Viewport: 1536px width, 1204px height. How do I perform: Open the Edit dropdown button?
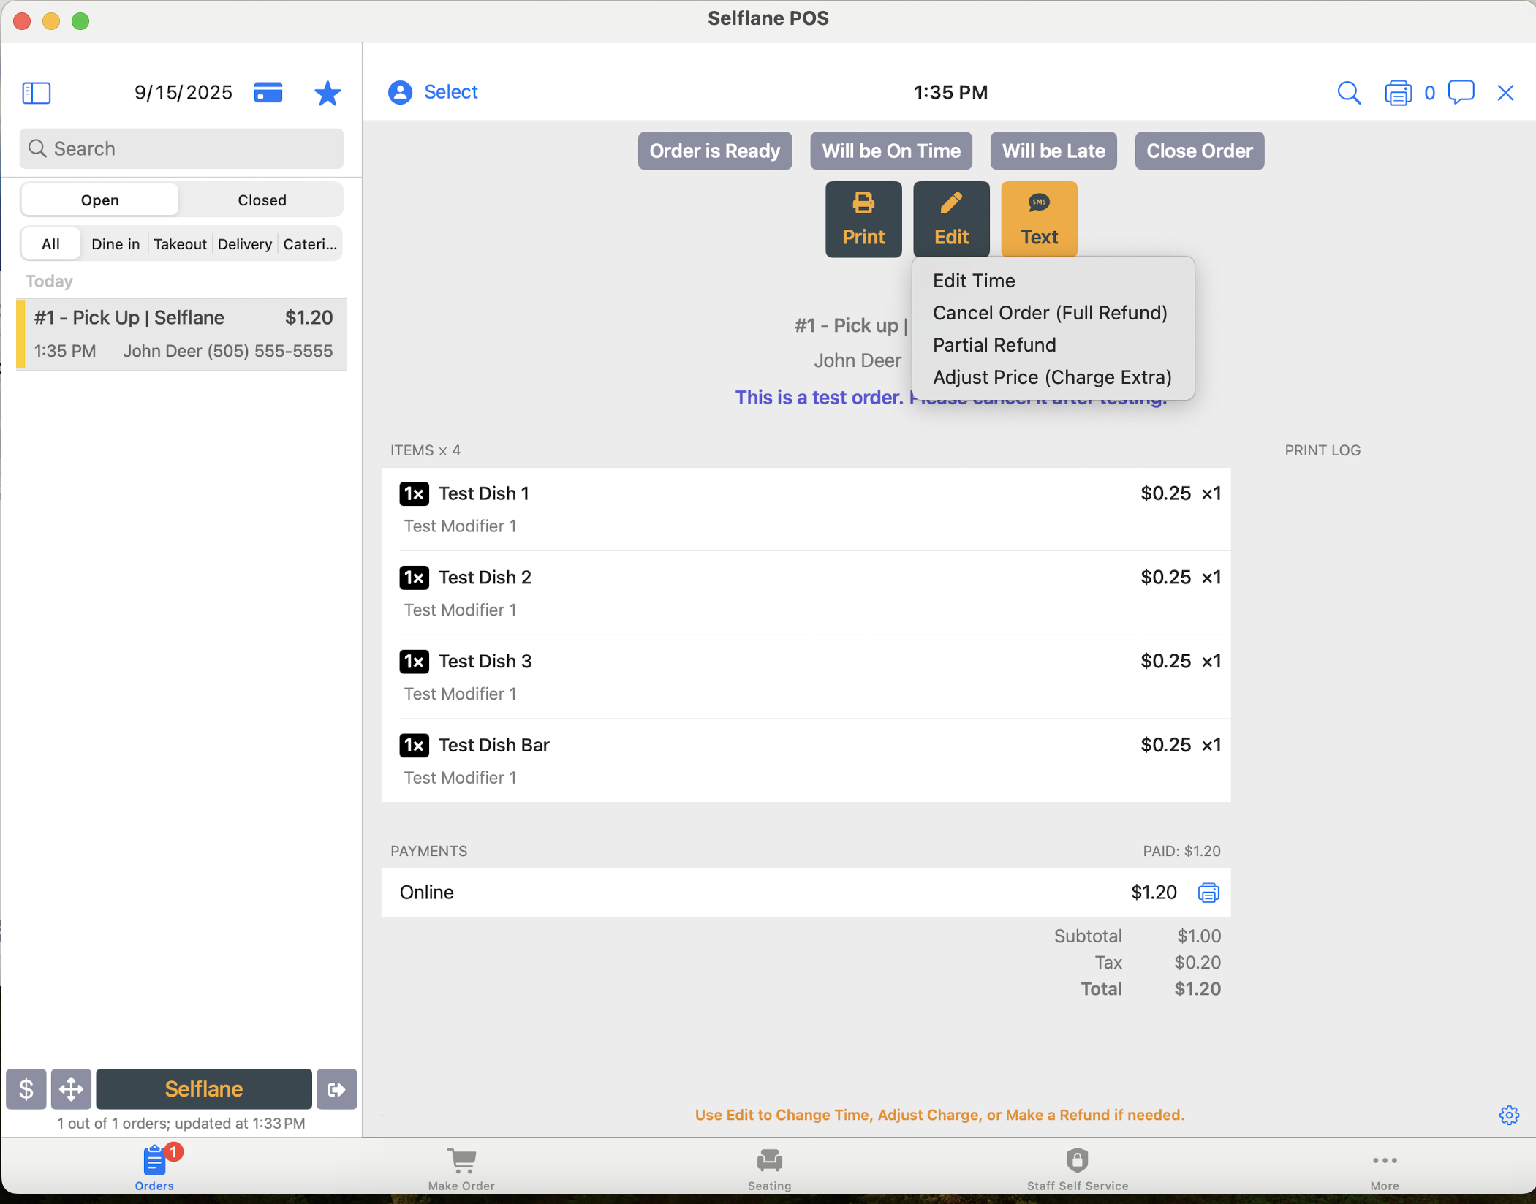tap(951, 219)
